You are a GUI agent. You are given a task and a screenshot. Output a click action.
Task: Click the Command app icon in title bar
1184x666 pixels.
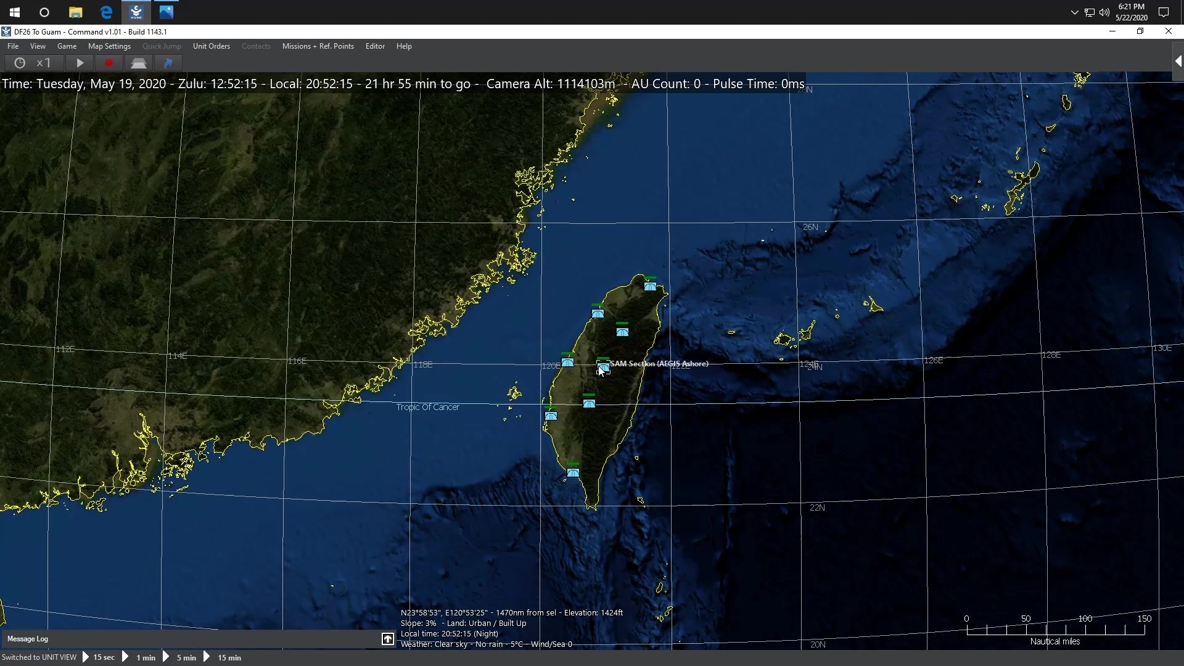6,31
